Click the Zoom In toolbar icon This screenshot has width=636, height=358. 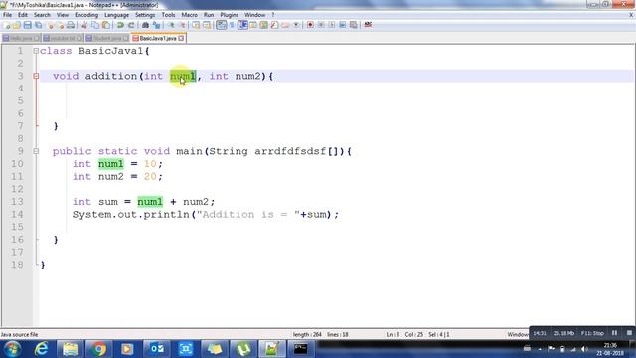coord(172,25)
